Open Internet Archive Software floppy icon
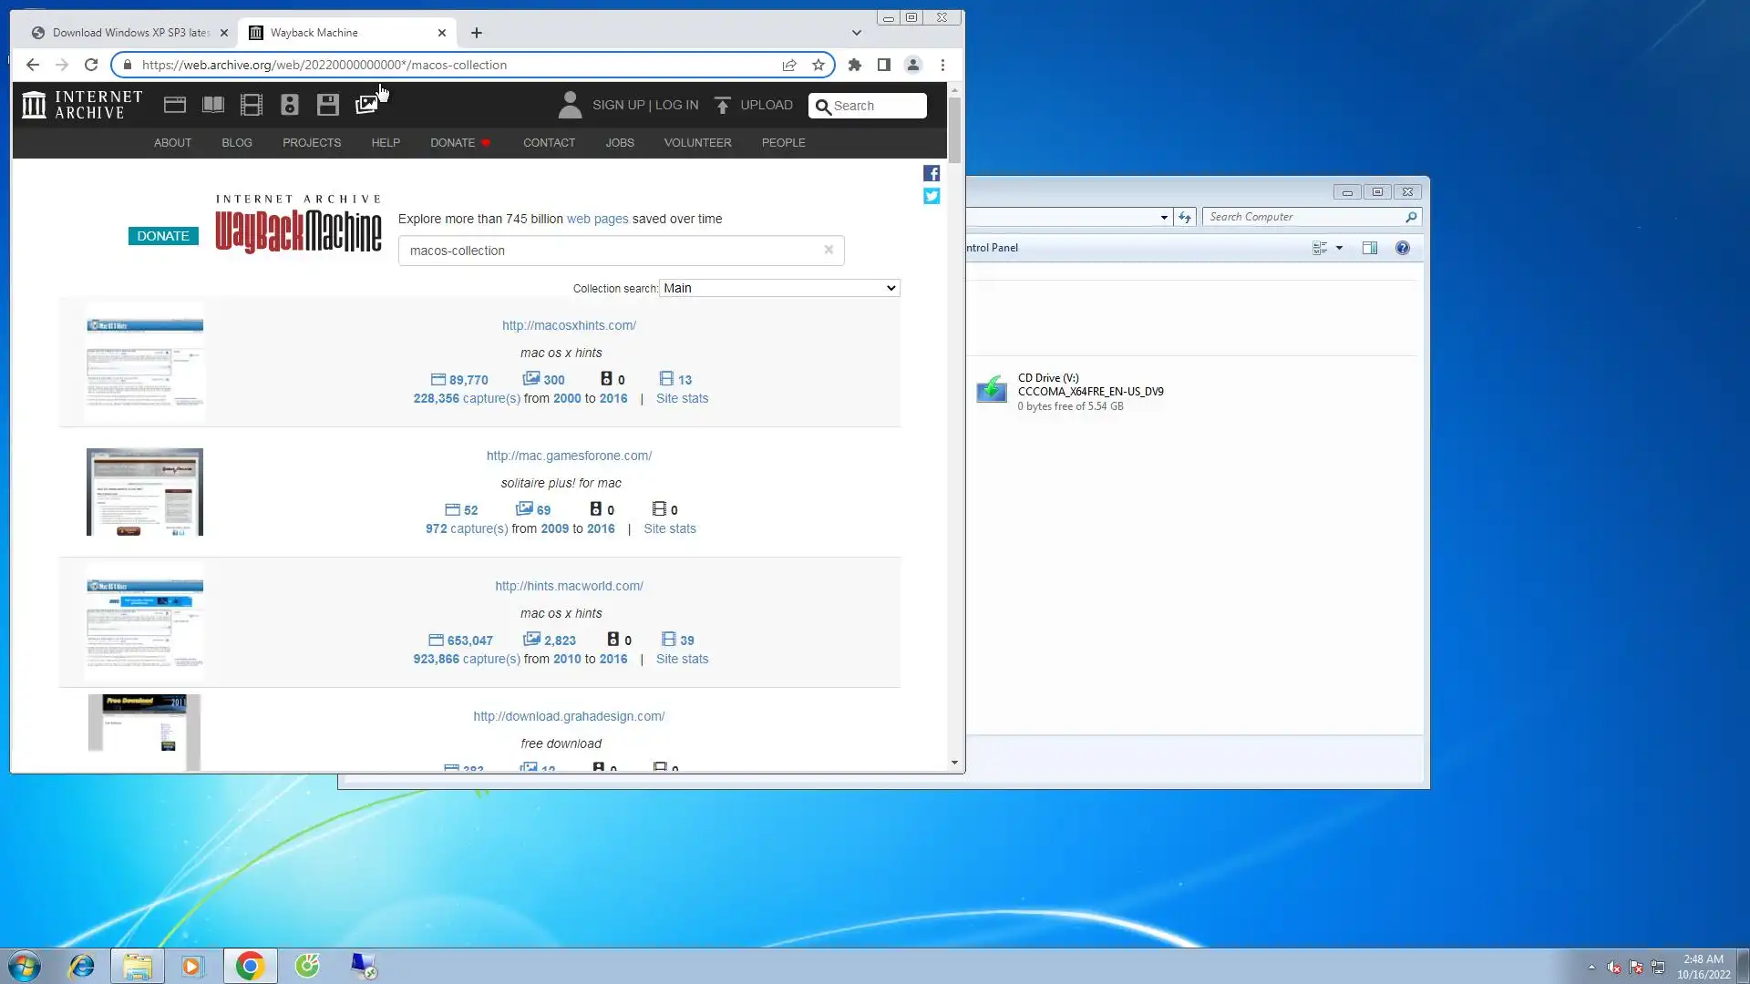Viewport: 1750px width, 984px height. click(328, 105)
